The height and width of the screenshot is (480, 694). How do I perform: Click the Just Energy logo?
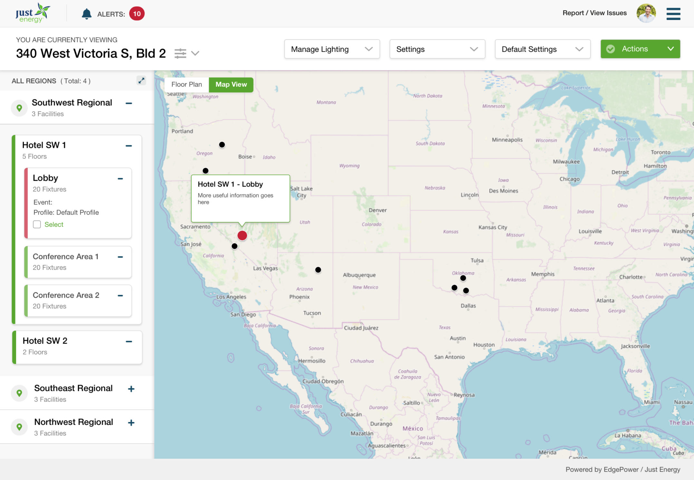[x=33, y=14]
